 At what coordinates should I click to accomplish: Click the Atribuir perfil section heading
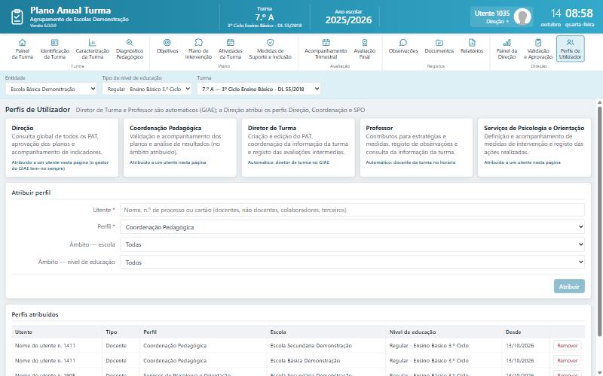[31, 193]
